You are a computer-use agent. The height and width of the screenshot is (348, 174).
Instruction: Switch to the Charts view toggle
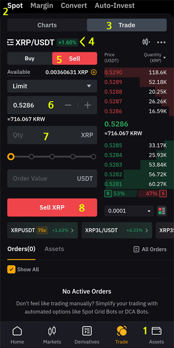47,25
